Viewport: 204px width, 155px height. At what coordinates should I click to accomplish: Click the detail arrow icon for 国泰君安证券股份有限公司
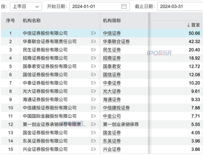tap(93, 66)
